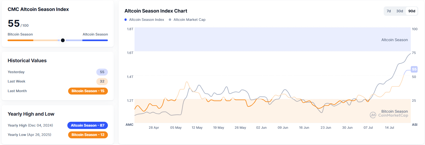Click the black slider knob on season gauge
The image size is (425, 145).
click(63, 40)
